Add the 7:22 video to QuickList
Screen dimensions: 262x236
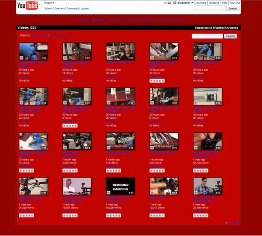click(21, 58)
